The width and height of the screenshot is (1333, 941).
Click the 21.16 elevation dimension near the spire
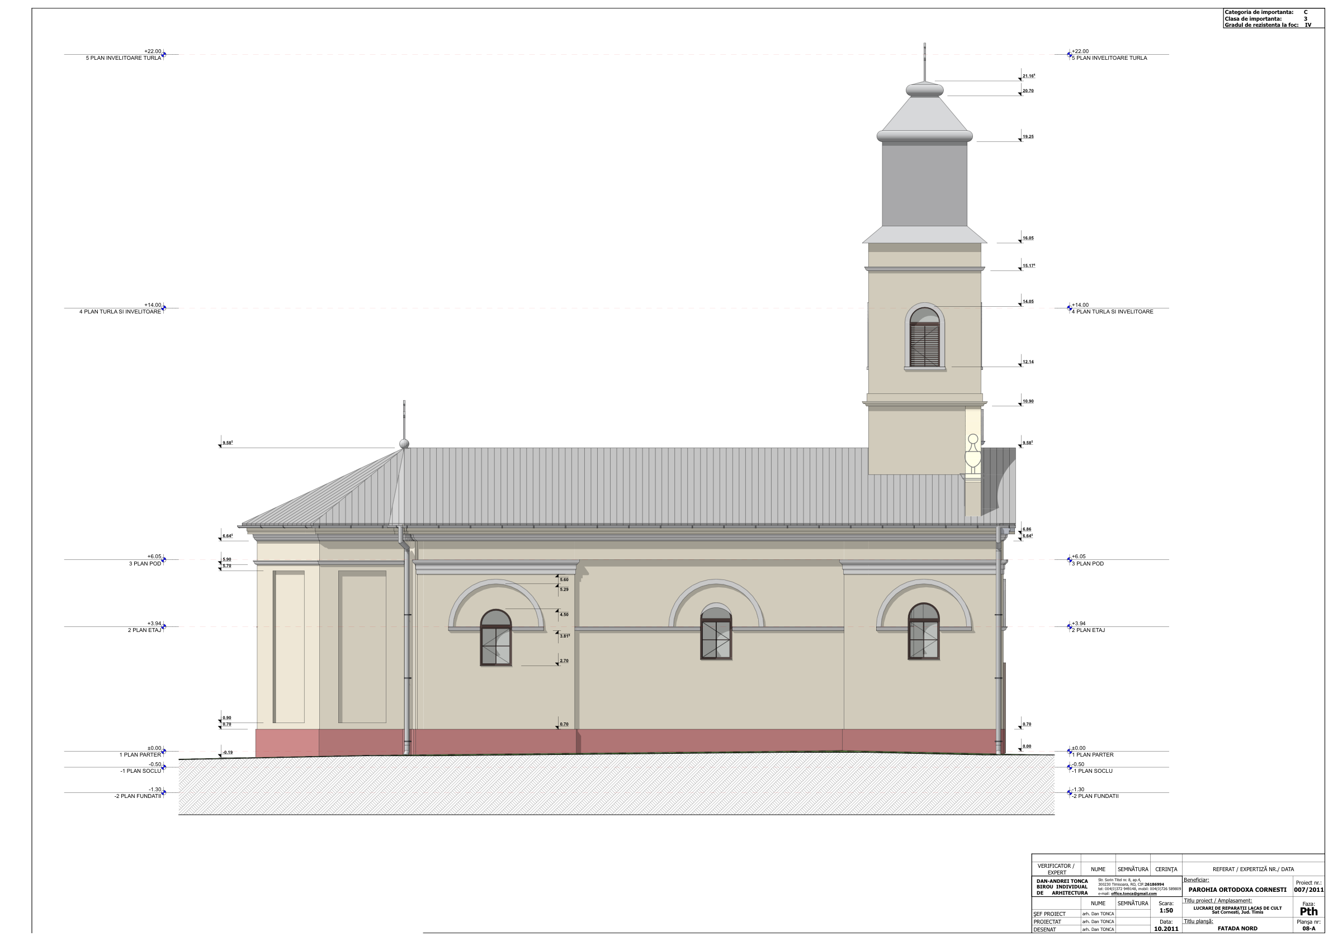[1028, 76]
